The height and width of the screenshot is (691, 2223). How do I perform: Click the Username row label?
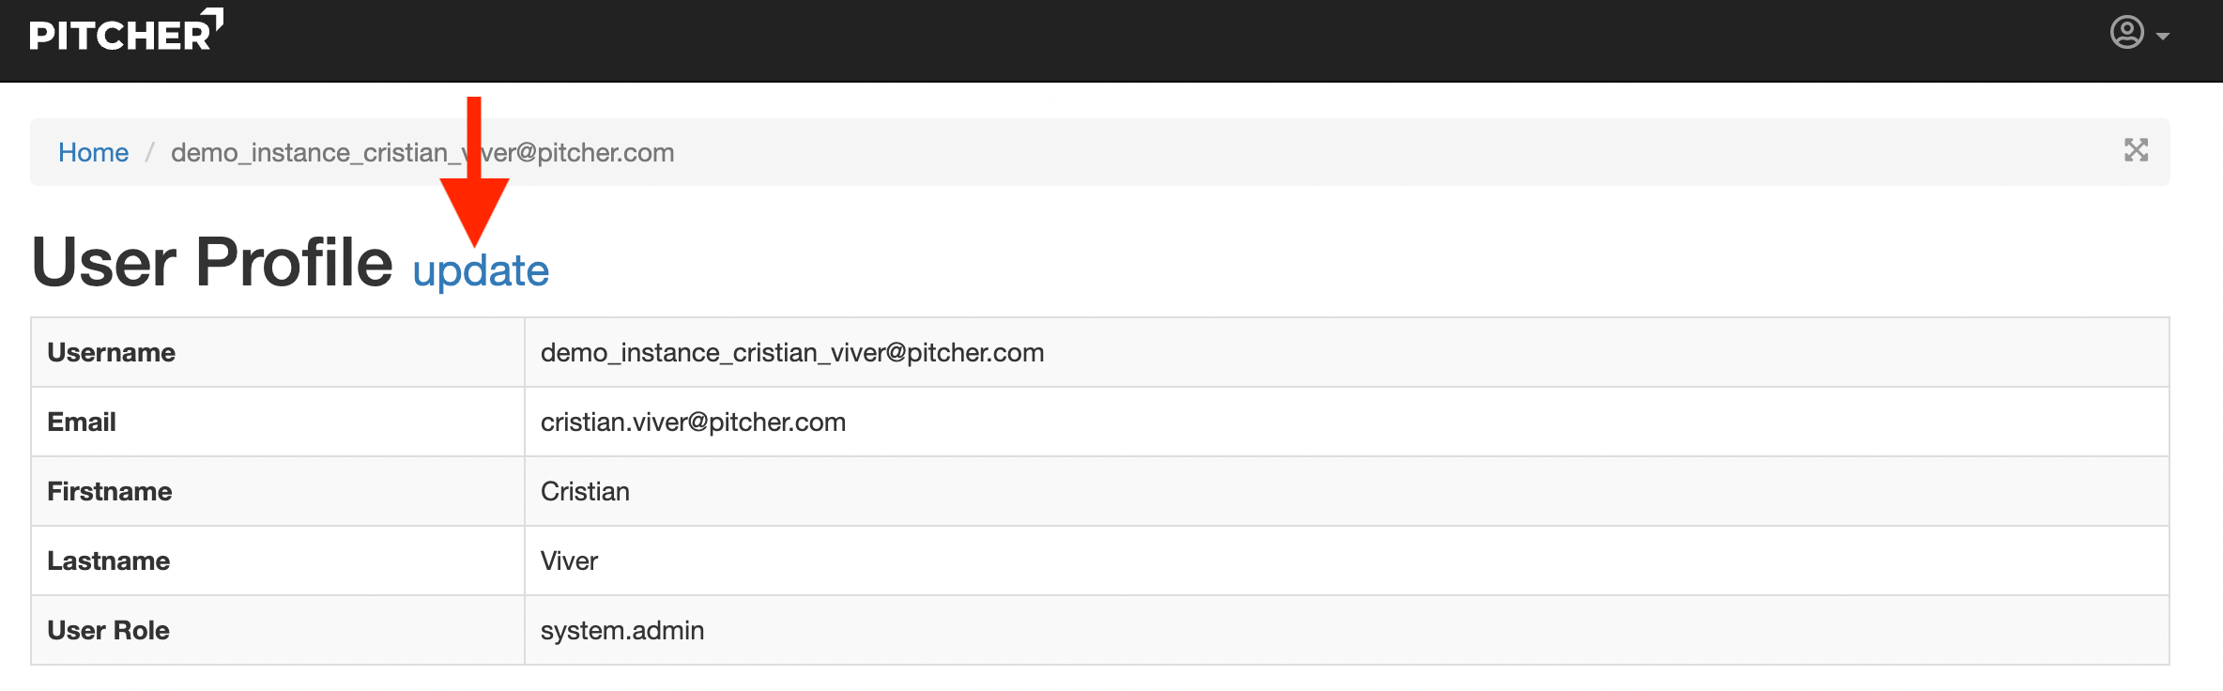click(x=111, y=353)
